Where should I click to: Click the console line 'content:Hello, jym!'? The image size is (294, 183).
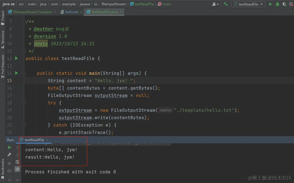click(x=51, y=150)
